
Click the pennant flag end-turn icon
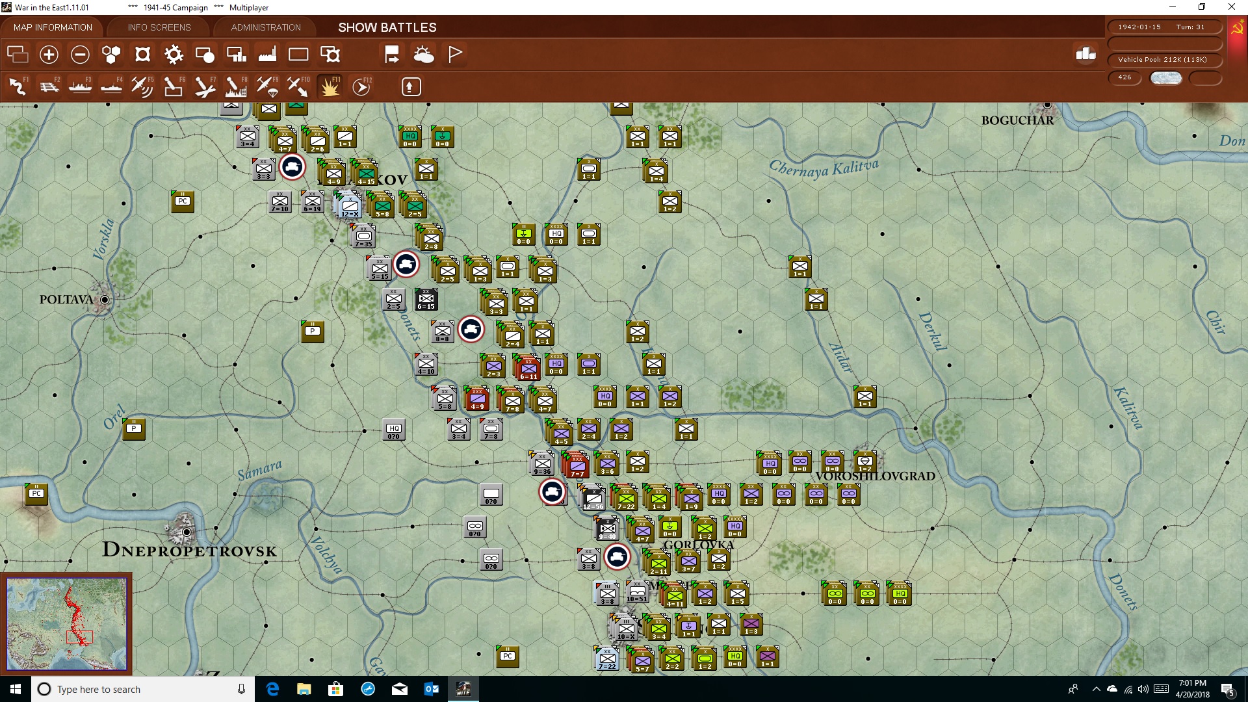click(x=455, y=55)
